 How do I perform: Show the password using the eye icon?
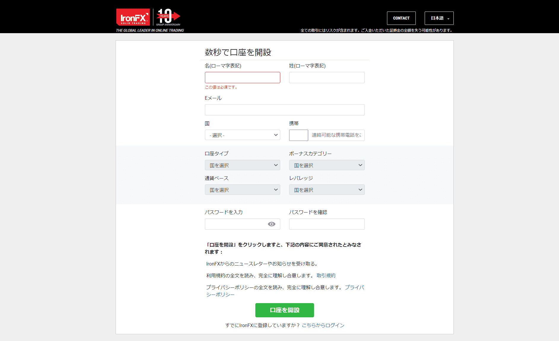coord(272,224)
